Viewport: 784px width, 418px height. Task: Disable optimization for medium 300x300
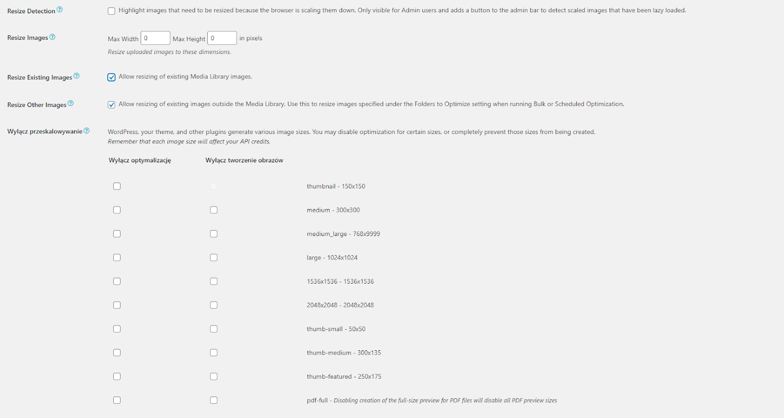[117, 210]
